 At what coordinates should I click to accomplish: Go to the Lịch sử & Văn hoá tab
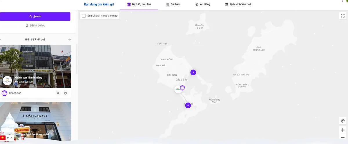238,4
